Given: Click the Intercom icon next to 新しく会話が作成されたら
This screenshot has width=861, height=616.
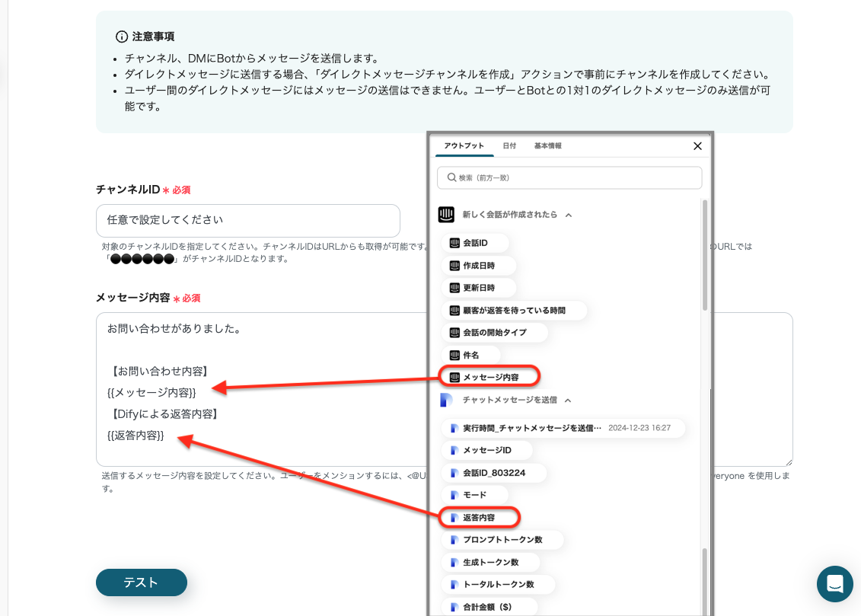Looking at the screenshot, I should pos(446,215).
